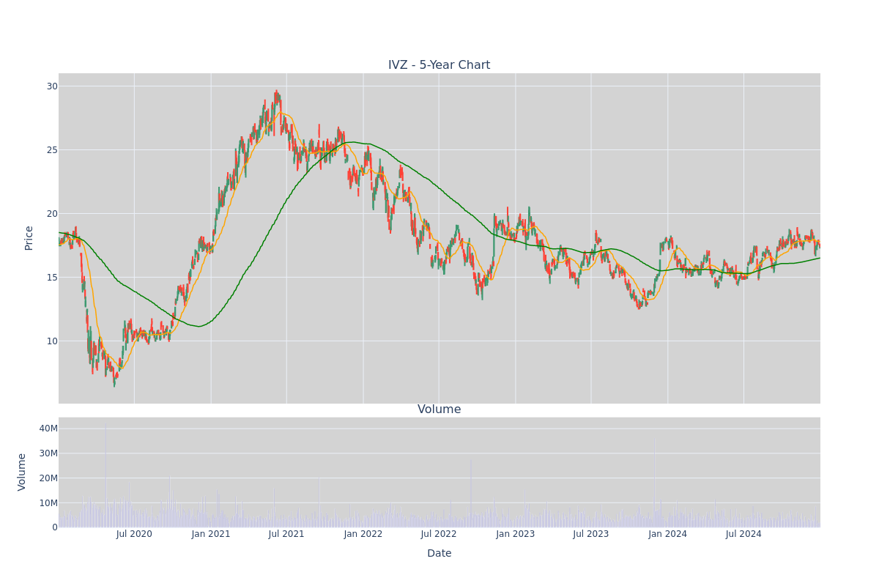Click the price tick label "30"
This screenshot has height=586, width=879.
51,86
